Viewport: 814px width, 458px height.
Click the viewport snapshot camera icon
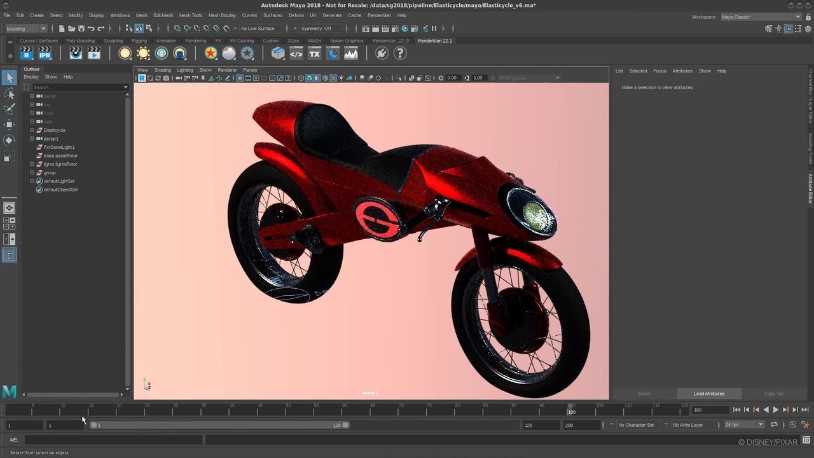click(166, 78)
